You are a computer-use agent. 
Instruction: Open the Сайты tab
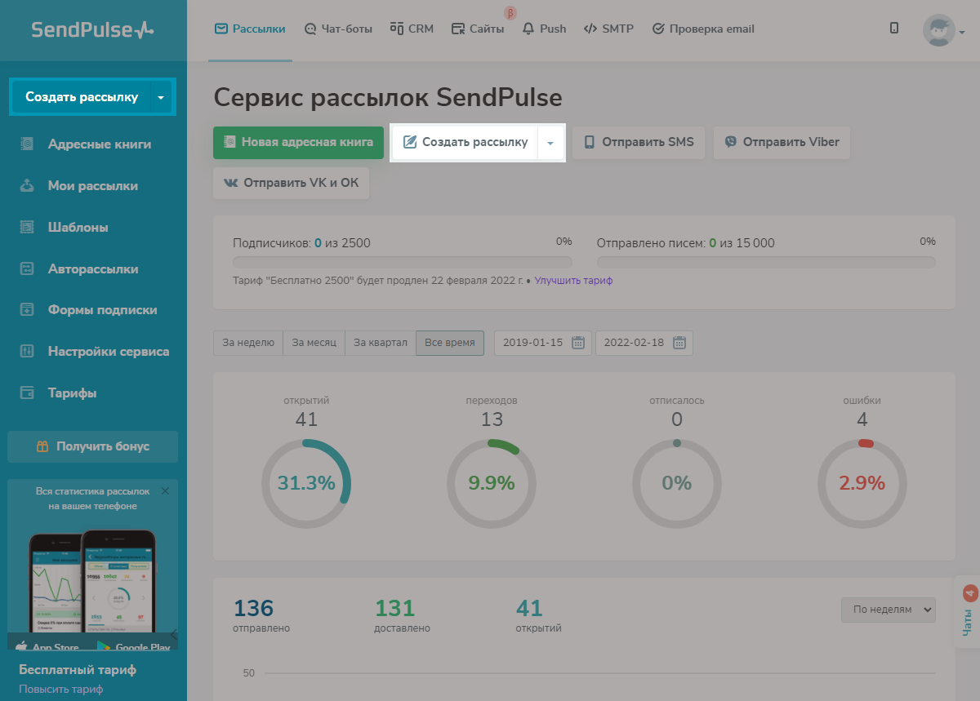tap(478, 29)
